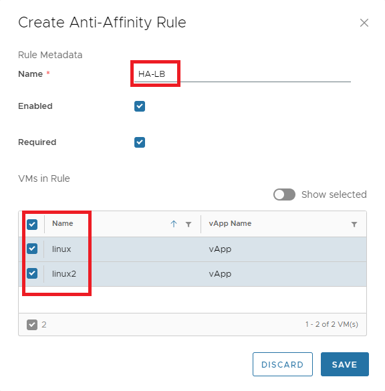Select the linux row name
This screenshot has height=391, width=385.
61,249
